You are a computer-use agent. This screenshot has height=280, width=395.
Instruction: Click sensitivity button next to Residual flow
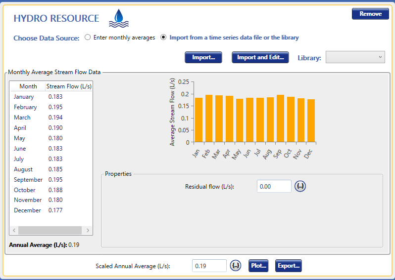(x=300, y=186)
